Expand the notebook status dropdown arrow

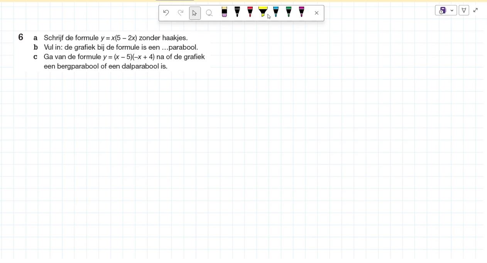[452, 10]
